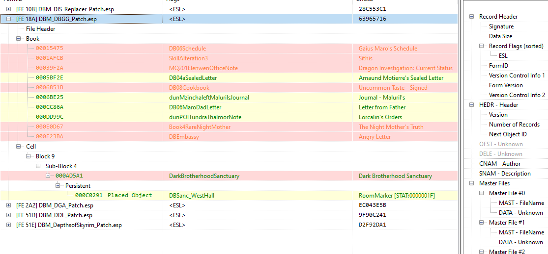Click CRC value EC043E5B
Image resolution: width=548 pixels, height=254 pixels.
point(372,205)
